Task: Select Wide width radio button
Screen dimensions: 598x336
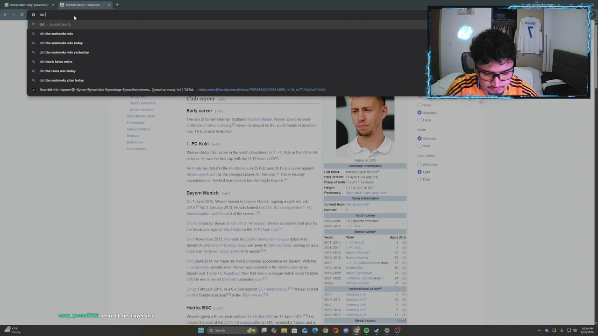Action: 420,146
